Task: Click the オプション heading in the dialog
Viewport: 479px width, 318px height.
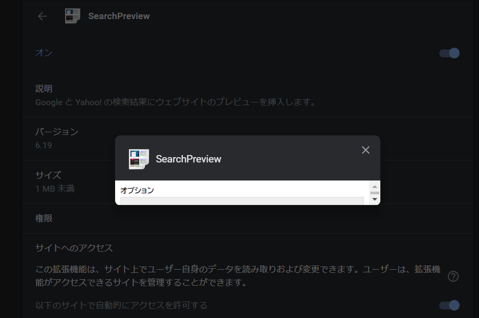Action: (x=137, y=190)
